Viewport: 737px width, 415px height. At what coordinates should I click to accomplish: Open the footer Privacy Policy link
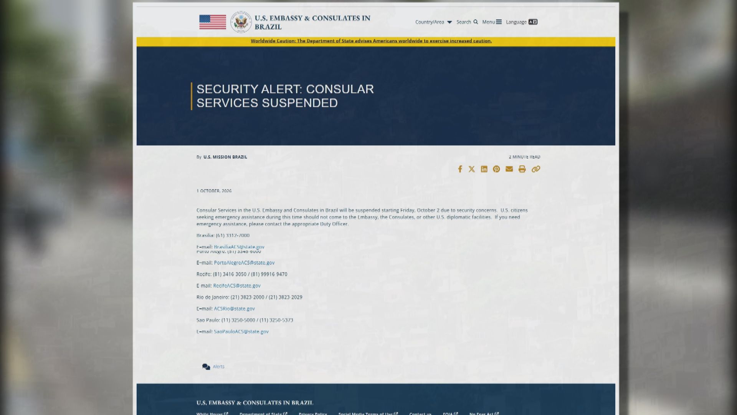click(x=312, y=413)
